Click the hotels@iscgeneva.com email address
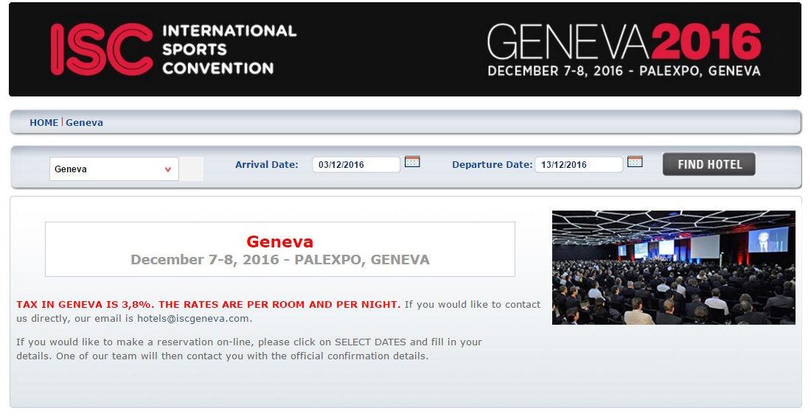Screen dimensions: 811x416 click(x=193, y=318)
